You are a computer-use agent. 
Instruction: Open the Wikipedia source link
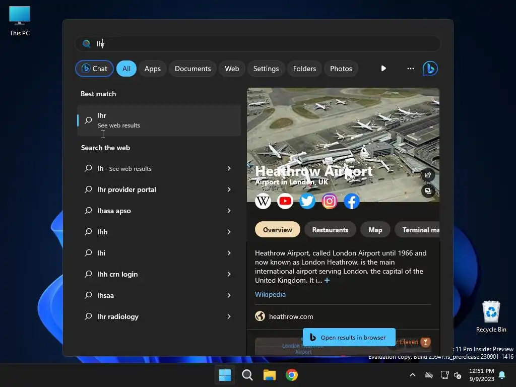pyautogui.click(x=270, y=294)
